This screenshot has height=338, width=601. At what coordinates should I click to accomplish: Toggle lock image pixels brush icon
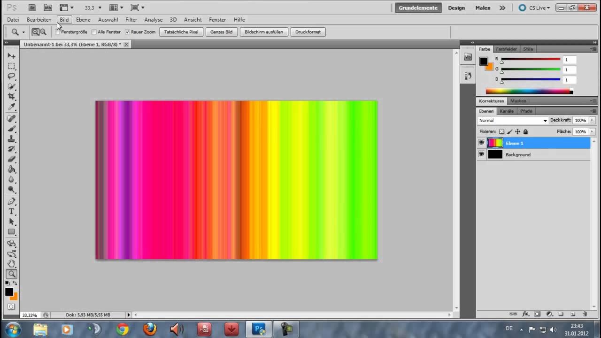[510, 132]
